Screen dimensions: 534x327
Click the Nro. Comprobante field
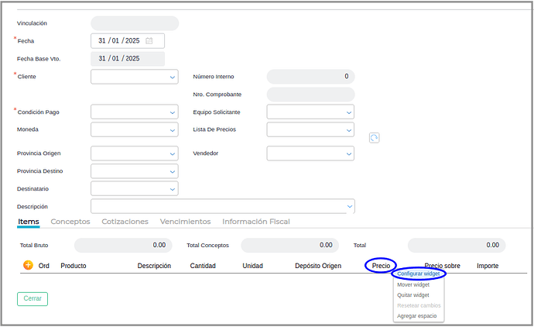point(310,95)
